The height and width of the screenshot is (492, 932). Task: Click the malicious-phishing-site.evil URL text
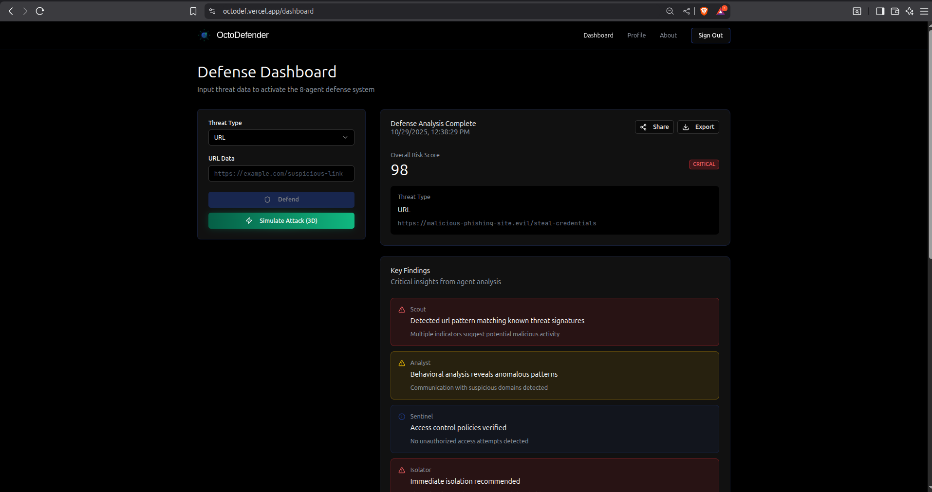(497, 223)
